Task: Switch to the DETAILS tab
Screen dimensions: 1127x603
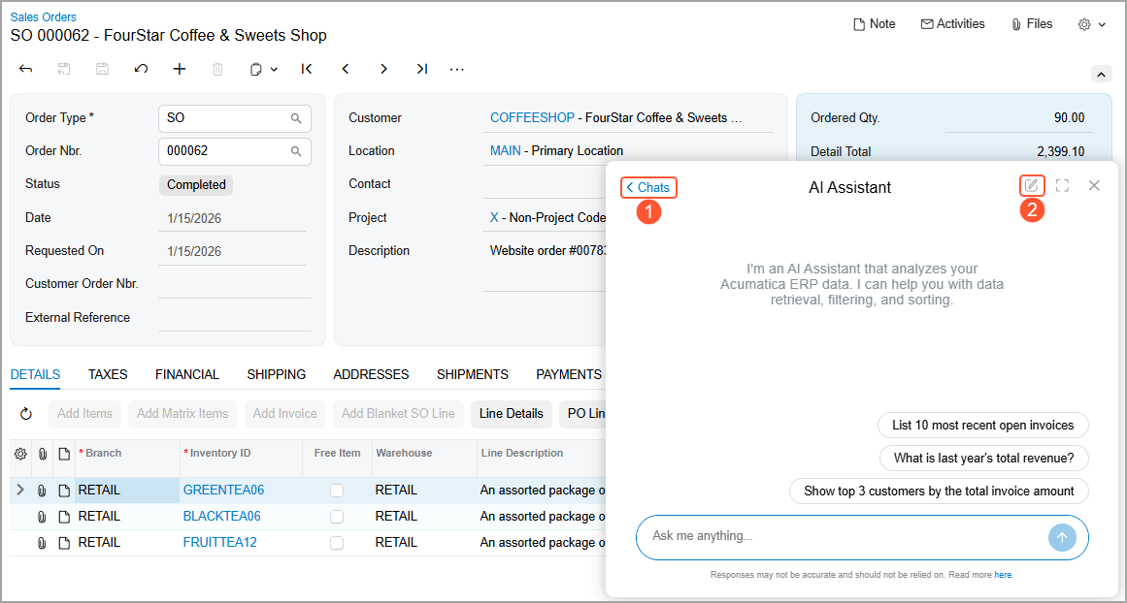Action: point(35,374)
